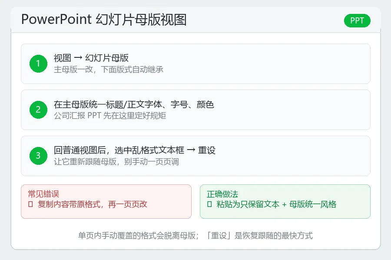Click the '让它重新跟随母版，别手动一页页调' subtitle
Screen dimensions: 391x260
coord(116,162)
